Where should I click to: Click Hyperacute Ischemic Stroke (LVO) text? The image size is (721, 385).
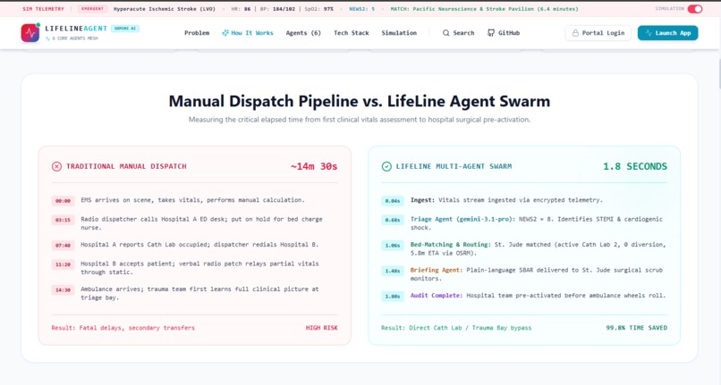click(x=165, y=9)
